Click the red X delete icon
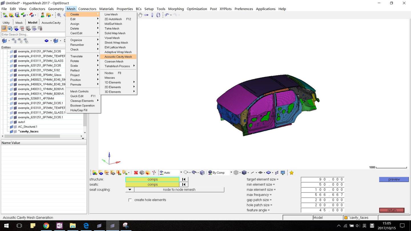This screenshot has height=231, width=411. coord(136,173)
